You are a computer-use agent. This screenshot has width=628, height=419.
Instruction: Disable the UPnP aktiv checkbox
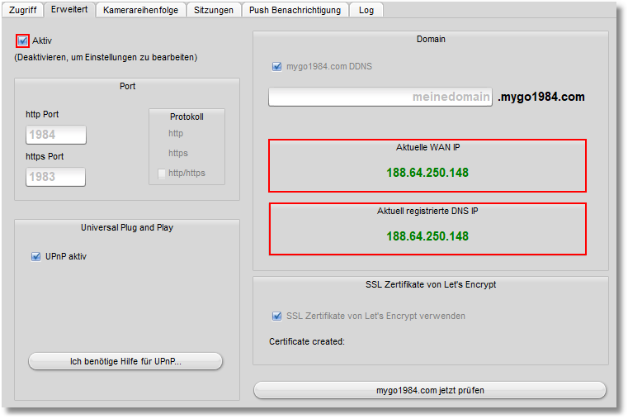tap(35, 257)
